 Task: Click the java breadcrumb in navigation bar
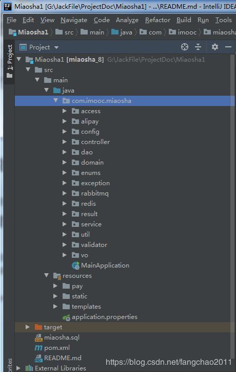(122, 32)
